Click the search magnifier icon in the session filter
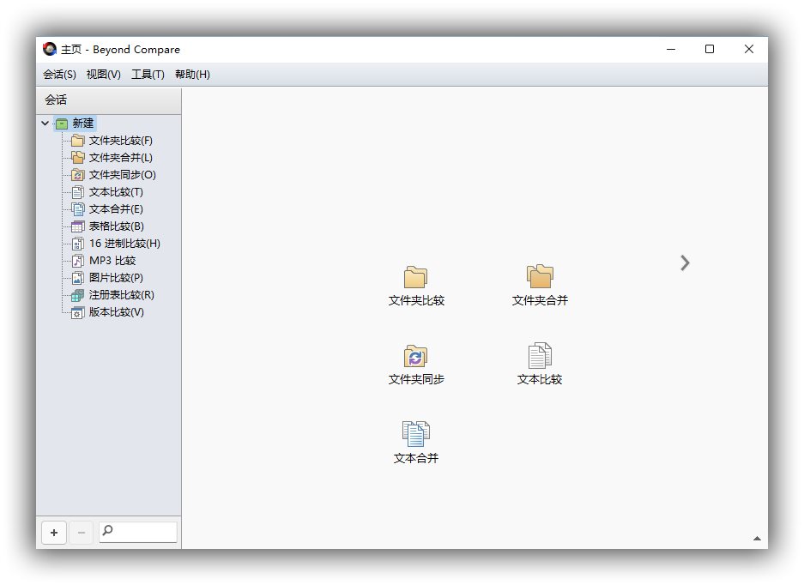This screenshot has height=585, width=804. pos(107,530)
